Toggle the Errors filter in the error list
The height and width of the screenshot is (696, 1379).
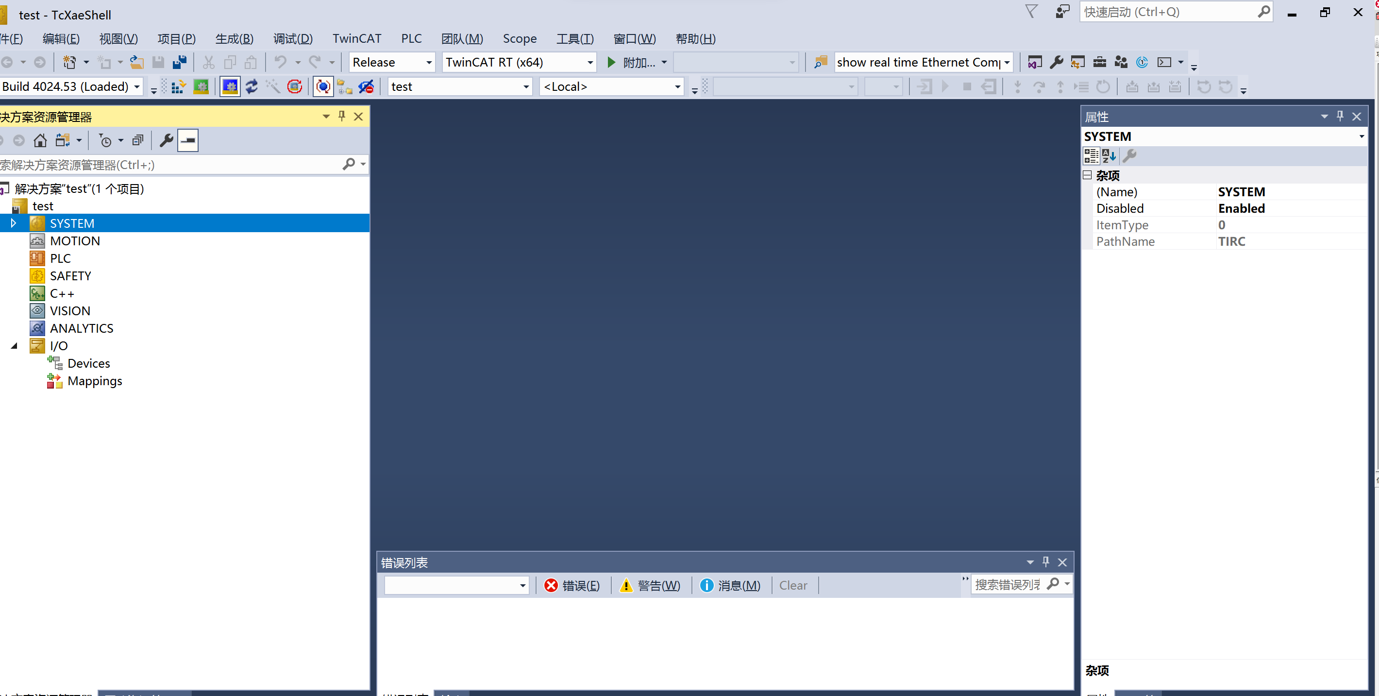(x=572, y=585)
